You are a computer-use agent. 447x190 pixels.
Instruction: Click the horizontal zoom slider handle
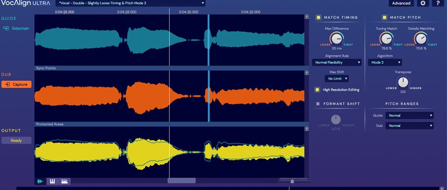coord(292,181)
